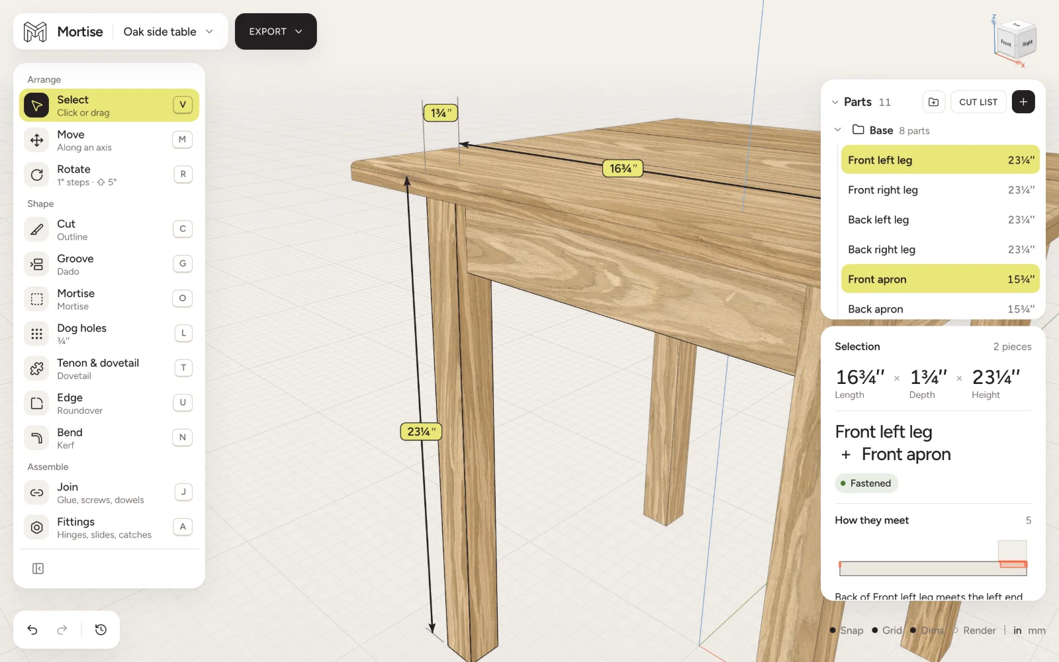Viewport: 1059px width, 662px height.
Task: Activate the Mortise tool
Action: [109, 299]
